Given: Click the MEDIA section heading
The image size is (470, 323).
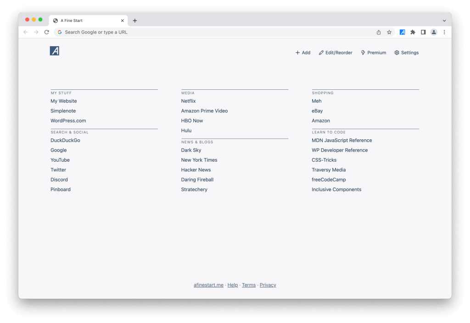Looking at the screenshot, I should click(188, 93).
